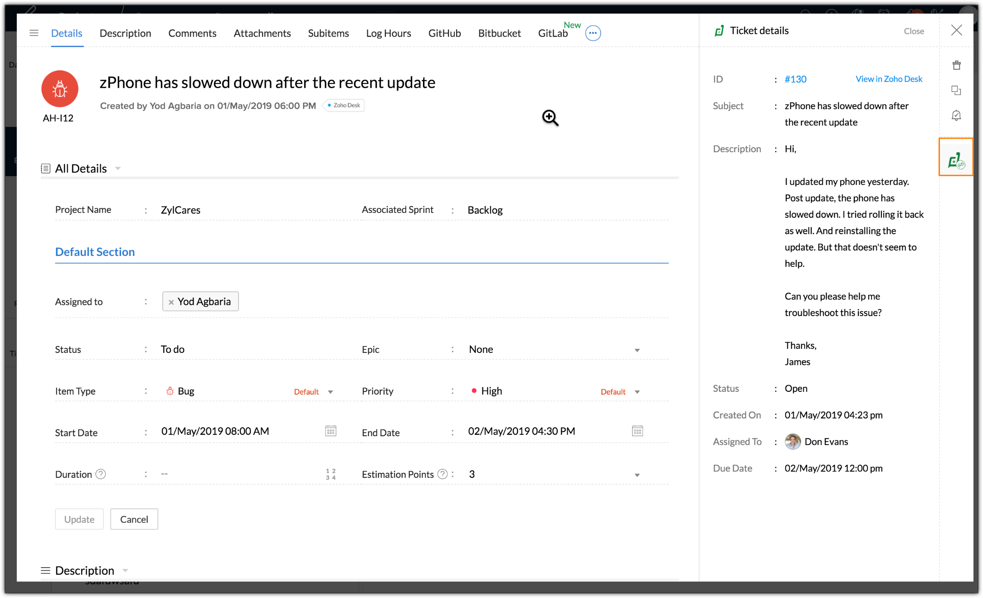Click the reminder bell icon in sidebar
This screenshot has width=983, height=598.
[x=956, y=116]
